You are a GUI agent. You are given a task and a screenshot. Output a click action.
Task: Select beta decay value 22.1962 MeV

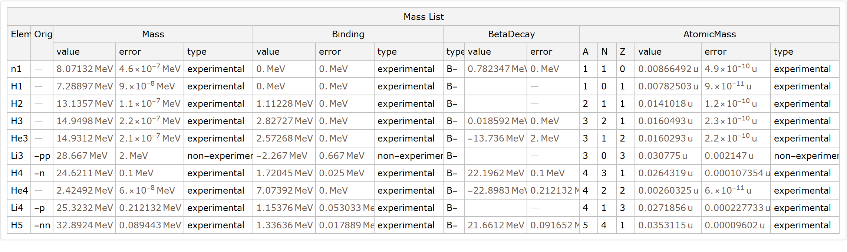pyautogui.click(x=495, y=173)
